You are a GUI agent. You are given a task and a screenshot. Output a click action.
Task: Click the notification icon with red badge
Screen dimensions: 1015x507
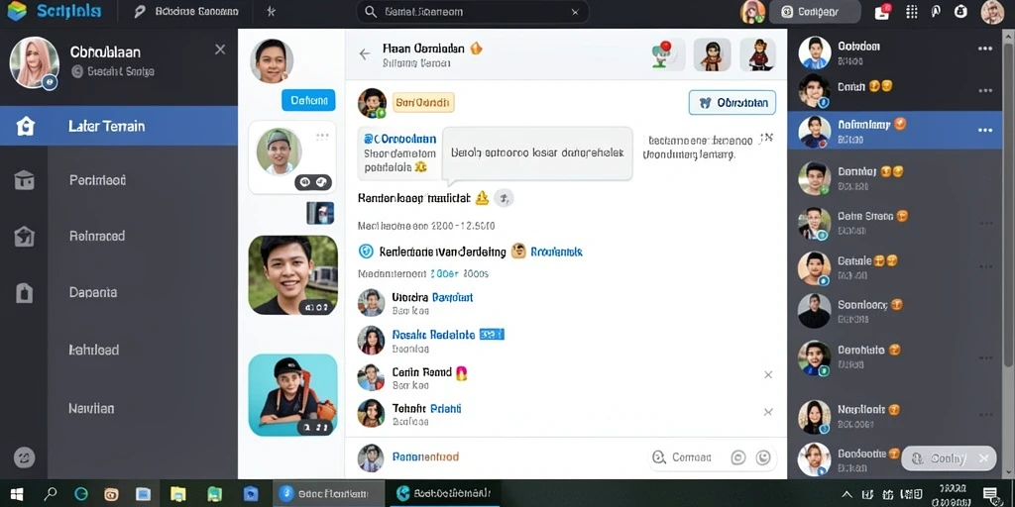pyautogui.click(x=882, y=11)
